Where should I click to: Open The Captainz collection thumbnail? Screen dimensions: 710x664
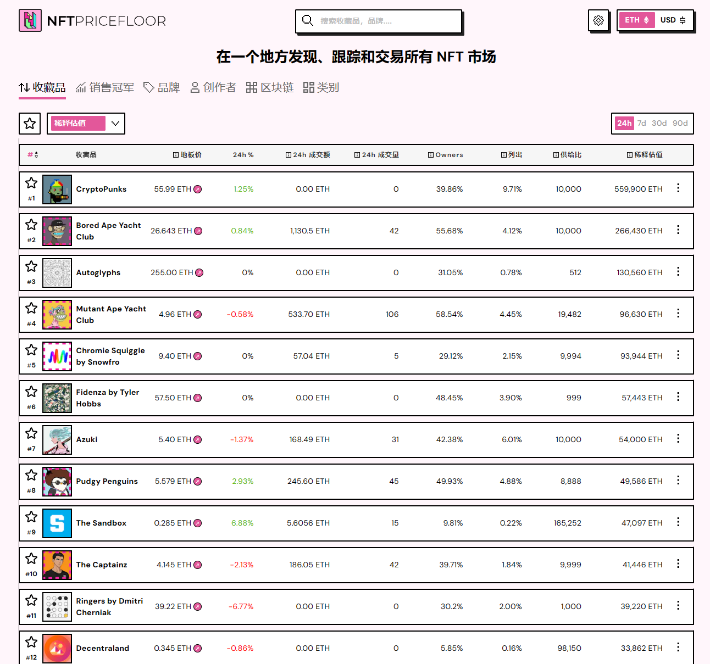[57, 565]
